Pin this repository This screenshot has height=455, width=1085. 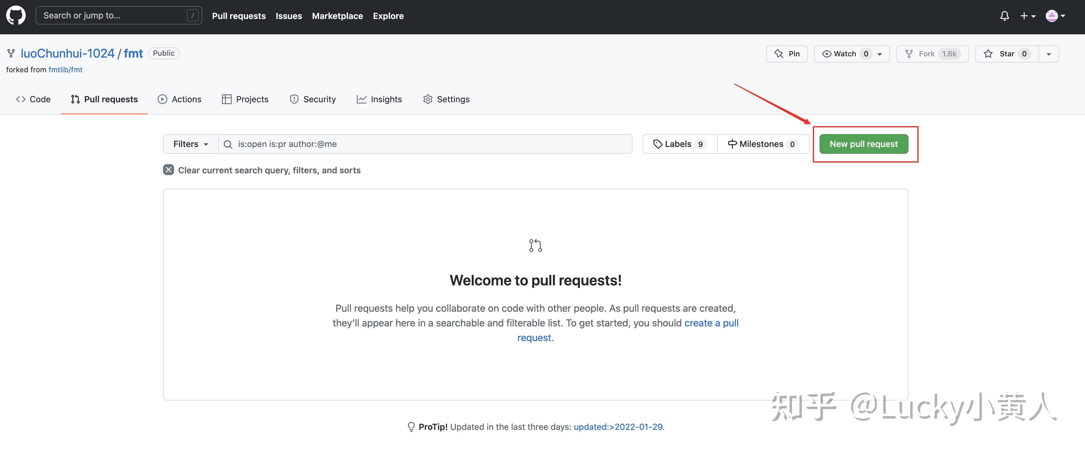787,54
